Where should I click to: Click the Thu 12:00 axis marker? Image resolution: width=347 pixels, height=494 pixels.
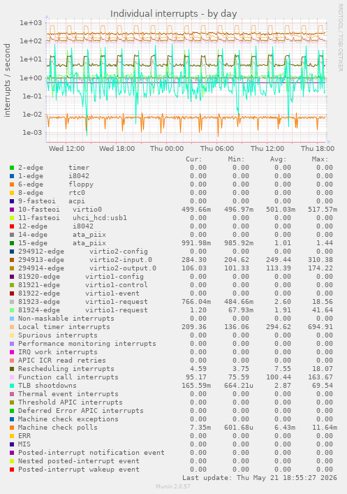pyautogui.click(x=267, y=148)
